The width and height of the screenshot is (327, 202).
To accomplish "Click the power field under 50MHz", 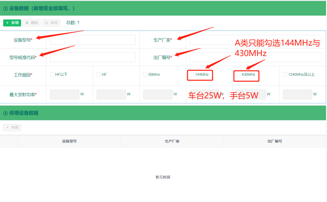I will [x=158, y=94].
